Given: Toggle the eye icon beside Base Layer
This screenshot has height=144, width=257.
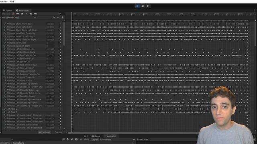Looking at the screenshot, I should click(x=134, y=140).
